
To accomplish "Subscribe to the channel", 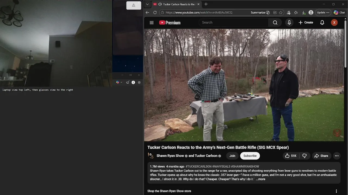I will [x=250, y=156].
